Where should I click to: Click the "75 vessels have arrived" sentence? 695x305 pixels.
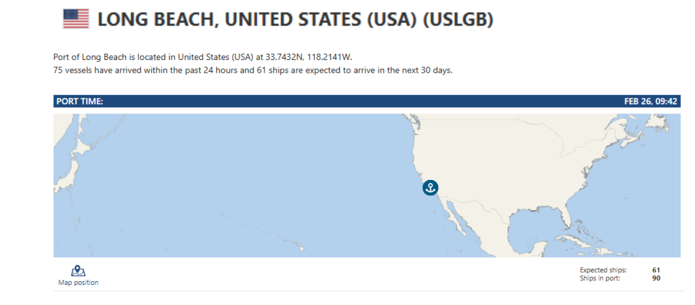(252, 70)
